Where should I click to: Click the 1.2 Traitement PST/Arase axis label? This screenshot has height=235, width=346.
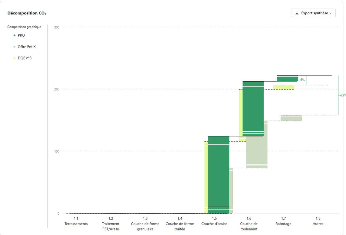coord(111,224)
